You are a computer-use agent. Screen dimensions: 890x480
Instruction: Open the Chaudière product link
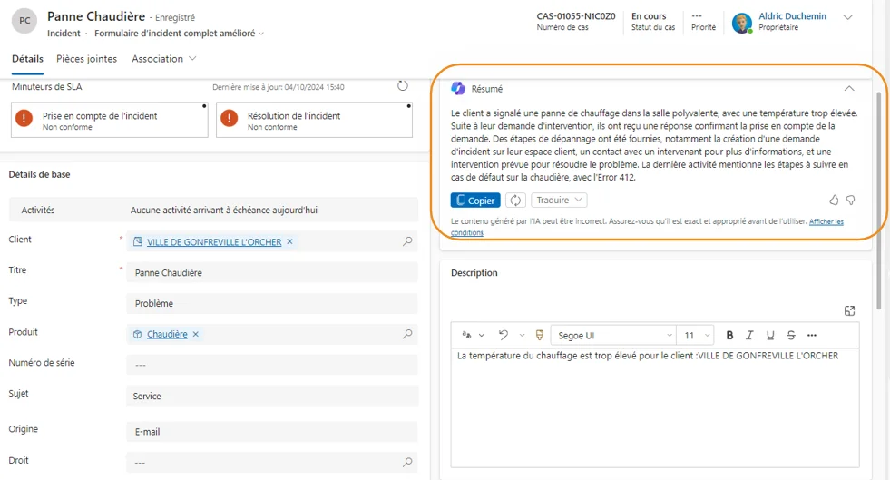click(x=167, y=334)
